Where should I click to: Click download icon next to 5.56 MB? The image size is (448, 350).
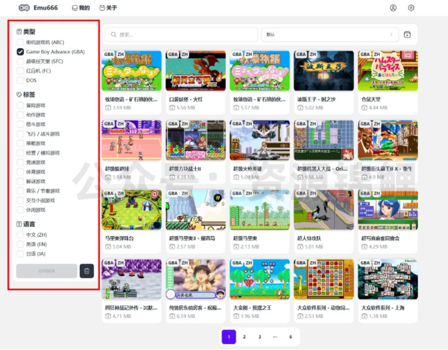[172, 107]
